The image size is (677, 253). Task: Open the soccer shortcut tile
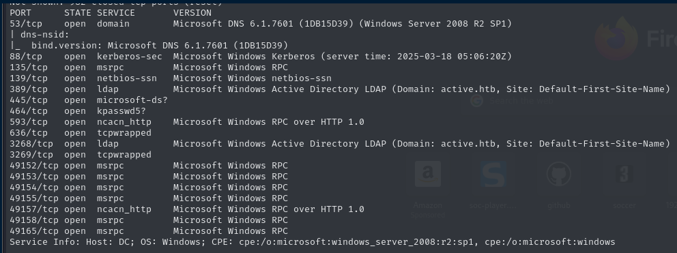(624, 184)
